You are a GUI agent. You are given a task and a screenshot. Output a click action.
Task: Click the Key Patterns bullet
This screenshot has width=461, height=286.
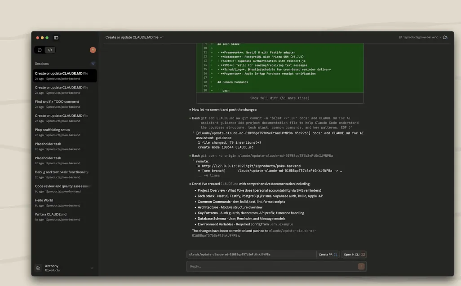pyautogui.click(x=251, y=213)
